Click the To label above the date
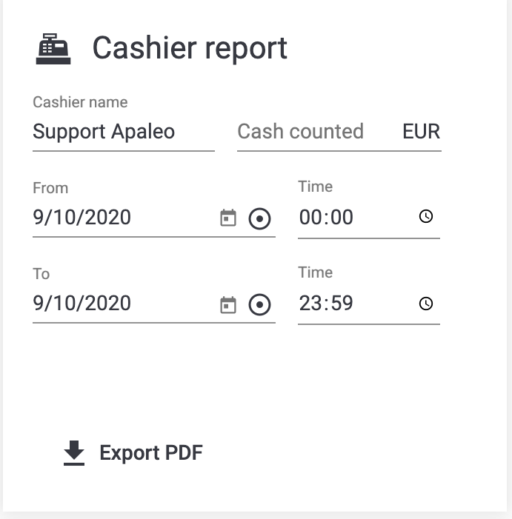 (41, 274)
